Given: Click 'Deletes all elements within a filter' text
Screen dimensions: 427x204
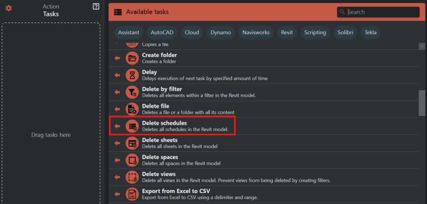Looking at the screenshot, I should click(x=199, y=95).
